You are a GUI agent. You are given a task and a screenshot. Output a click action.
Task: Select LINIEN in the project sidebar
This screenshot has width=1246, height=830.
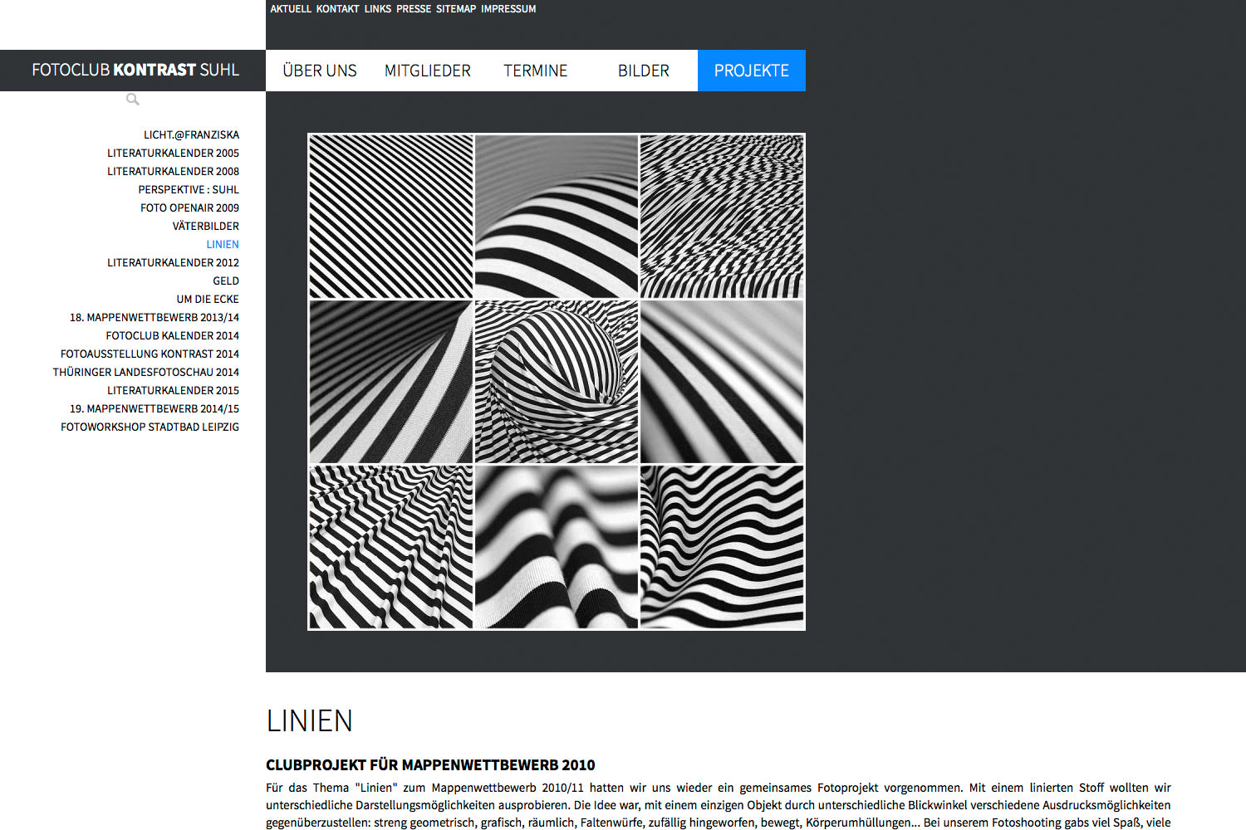coord(223,244)
